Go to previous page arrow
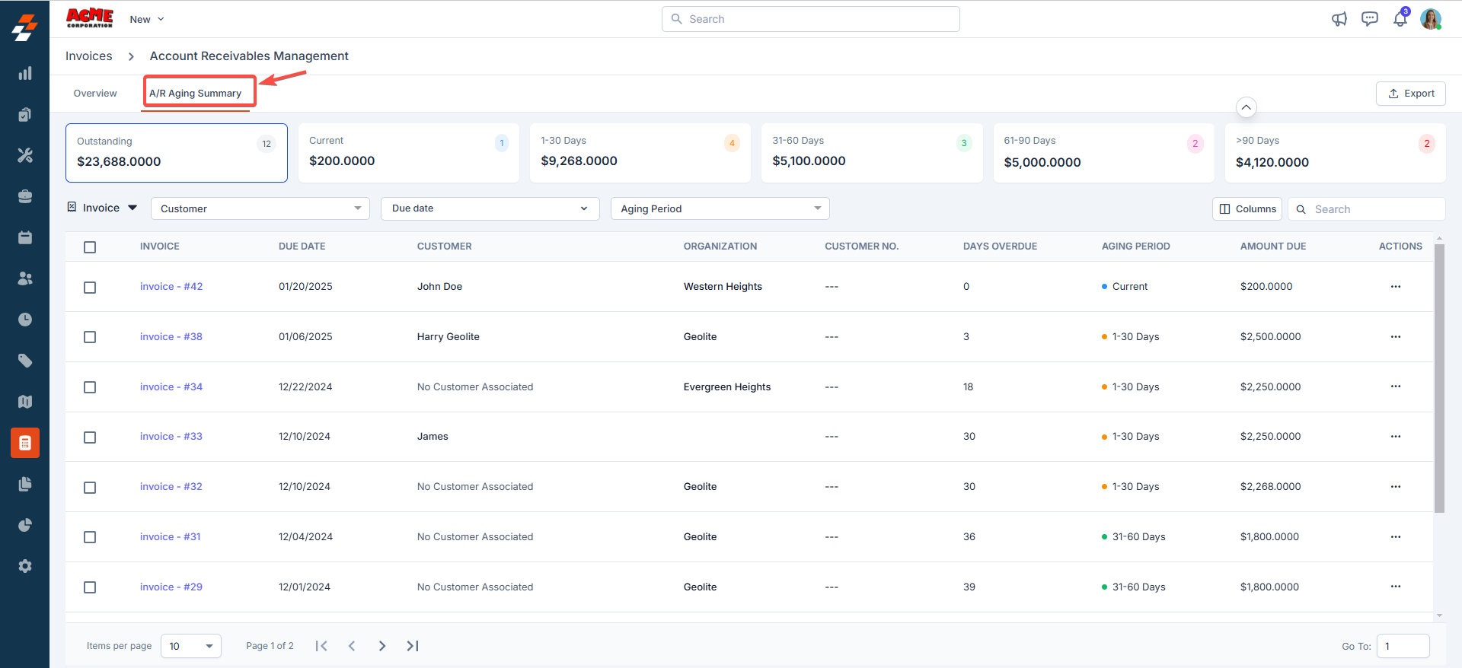 click(x=352, y=646)
